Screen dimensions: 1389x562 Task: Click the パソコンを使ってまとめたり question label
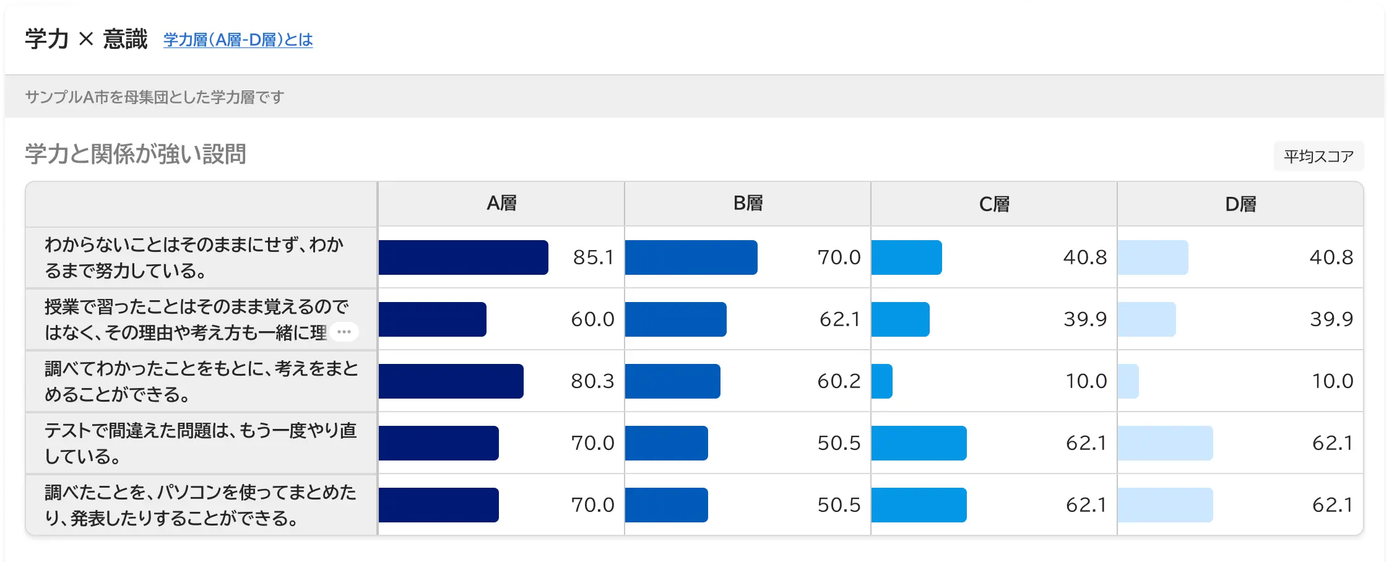tap(198, 504)
